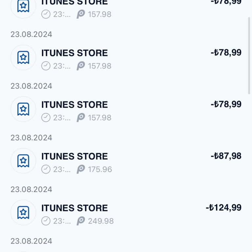Open the ITUNES STORE transaction costing ₺124,99
Image resolution: width=252 pixels, height=252 pixels.
point(74,208)
